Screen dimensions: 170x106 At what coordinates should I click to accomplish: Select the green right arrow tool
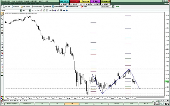(x=2, y=75)
